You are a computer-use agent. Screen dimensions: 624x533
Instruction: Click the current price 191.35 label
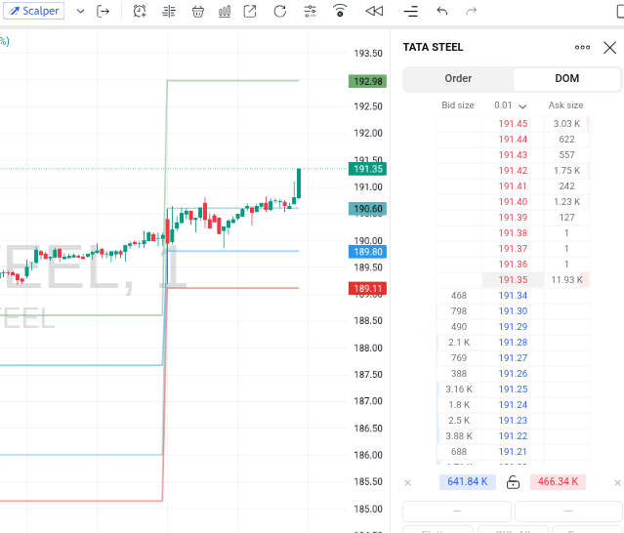[x=368, y=169]
